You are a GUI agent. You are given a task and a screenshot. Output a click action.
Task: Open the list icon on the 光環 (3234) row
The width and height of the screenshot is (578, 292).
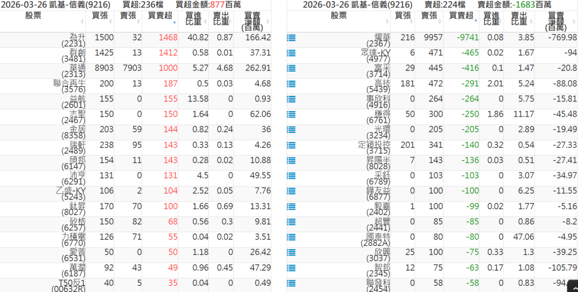pyautogui.click(x=291, y=129)
